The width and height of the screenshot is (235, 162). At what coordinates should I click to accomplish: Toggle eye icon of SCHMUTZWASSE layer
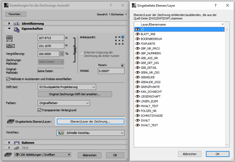pos(137,116)
